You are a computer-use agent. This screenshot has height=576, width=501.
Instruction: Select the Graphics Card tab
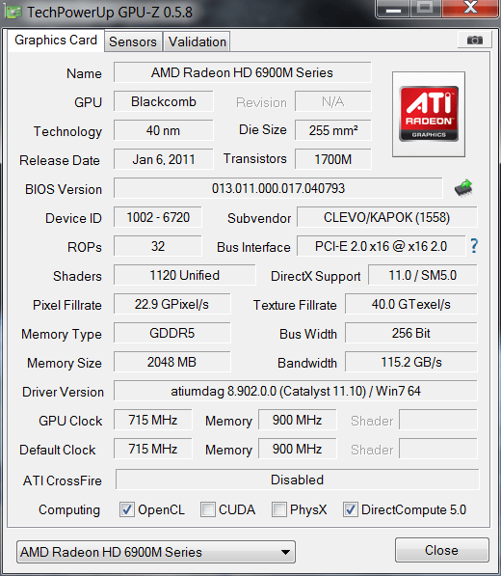(x=56, y=41)
